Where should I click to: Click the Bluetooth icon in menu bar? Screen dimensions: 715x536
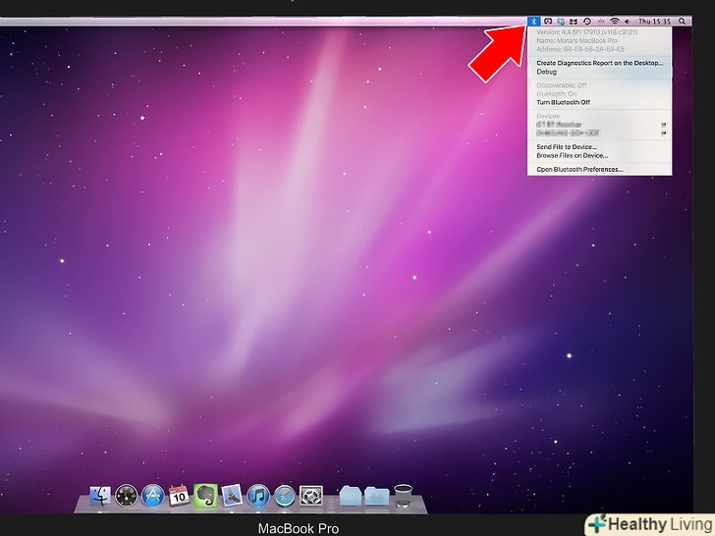click(533, 21)
